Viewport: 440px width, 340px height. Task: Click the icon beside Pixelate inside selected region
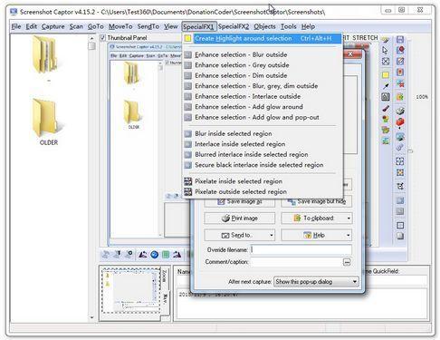pyautogui.click(x=188, y=181)
